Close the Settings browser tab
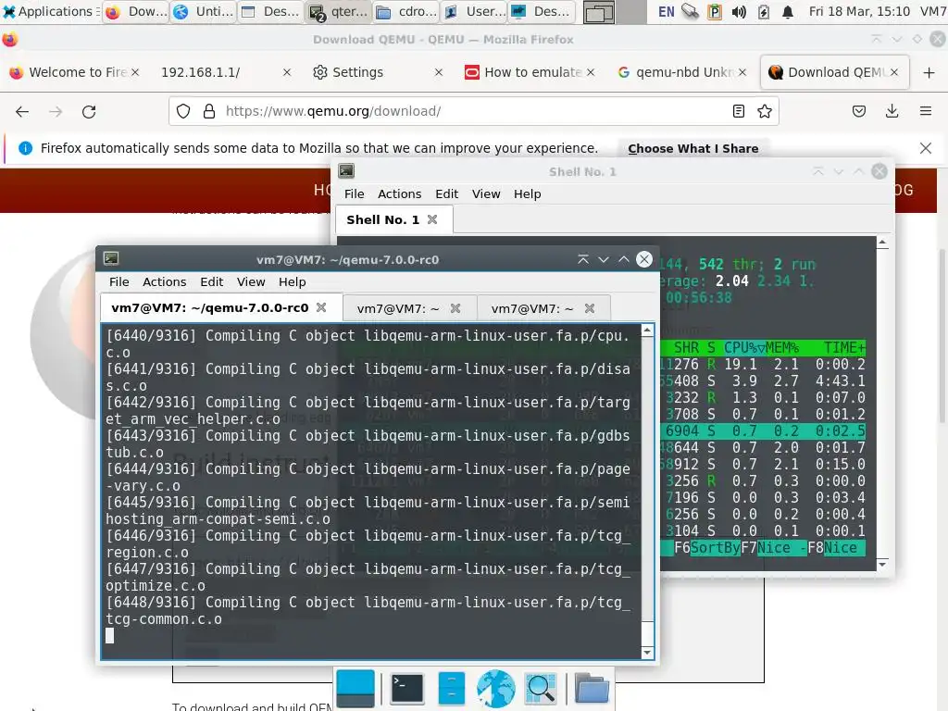 [x=438, y=72]
